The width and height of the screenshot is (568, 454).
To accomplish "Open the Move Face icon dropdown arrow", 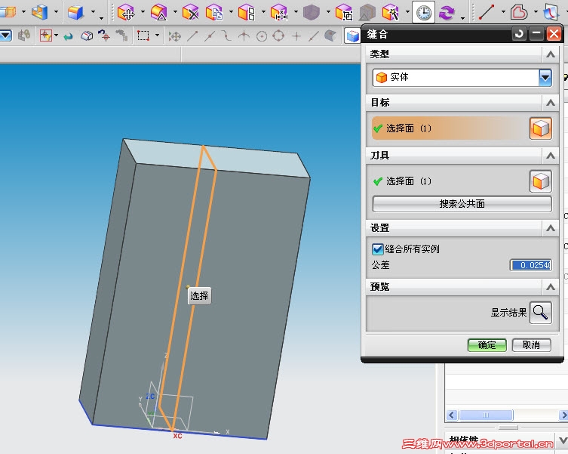I will tap(143, 11).
